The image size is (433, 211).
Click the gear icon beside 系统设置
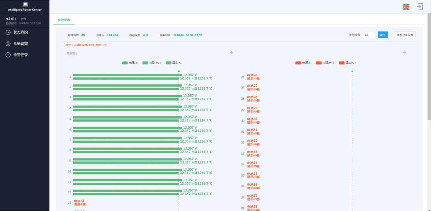coord(8,44)
